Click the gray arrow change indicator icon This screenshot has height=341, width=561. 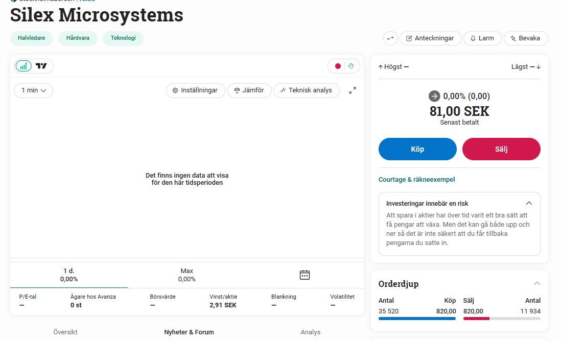click(x=434, y=96)
